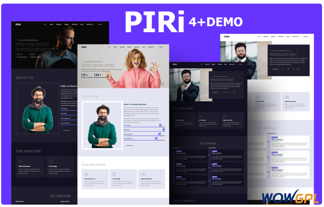Image resolution: width=324 pixels, height=207 pixels.
Task: Click the outlined nav button in the light Freelancer demo
Action: (305, 37)
